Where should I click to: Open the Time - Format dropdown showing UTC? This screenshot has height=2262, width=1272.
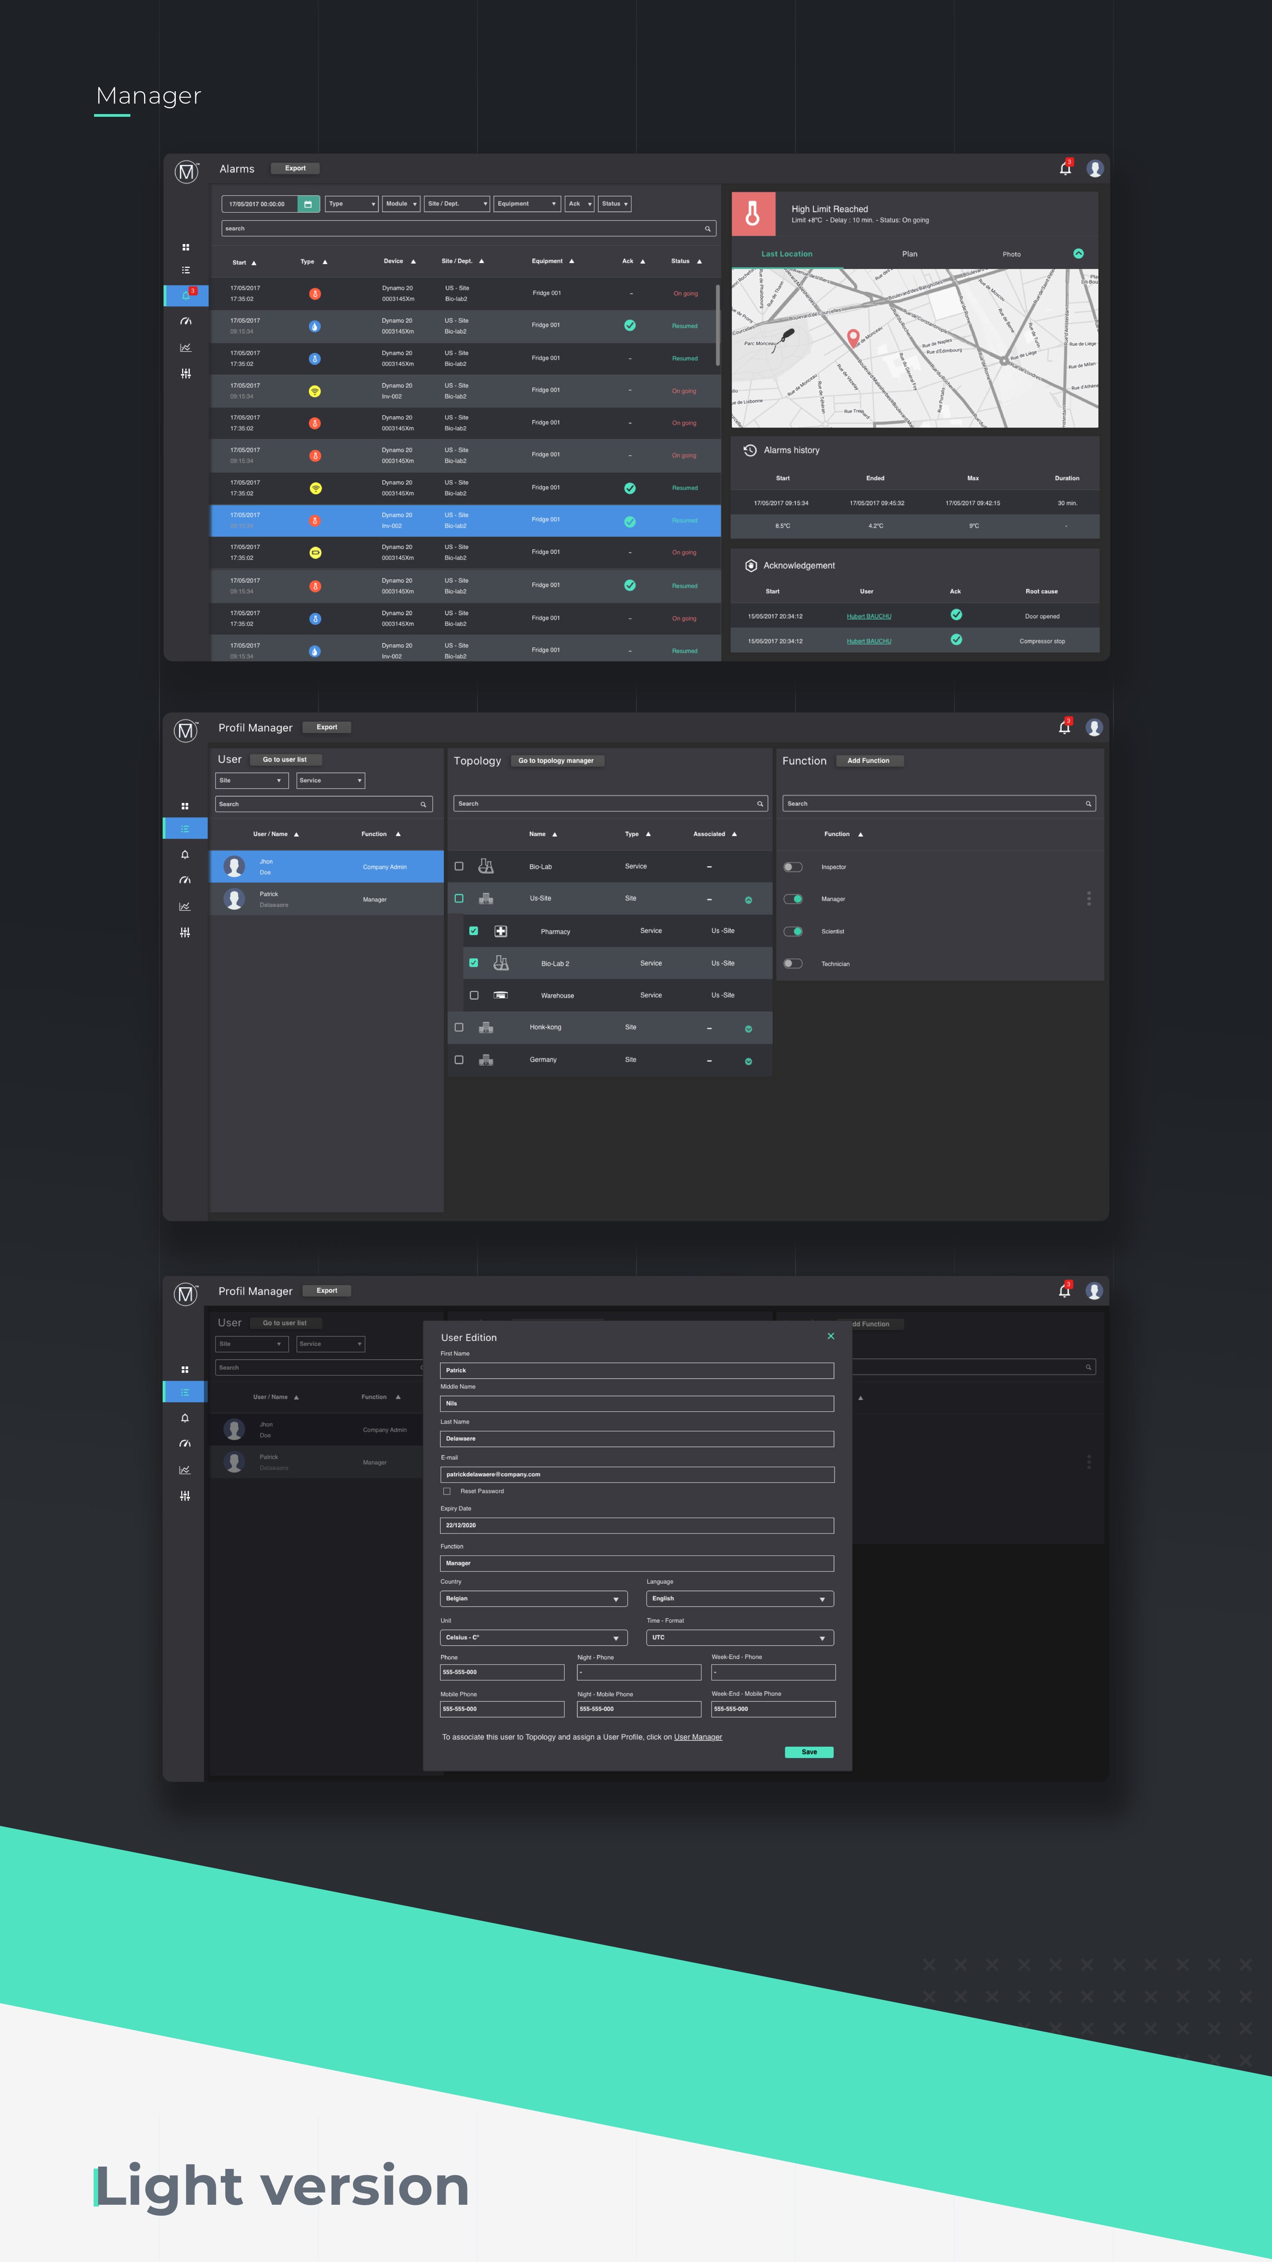(x=740, y=1638)
